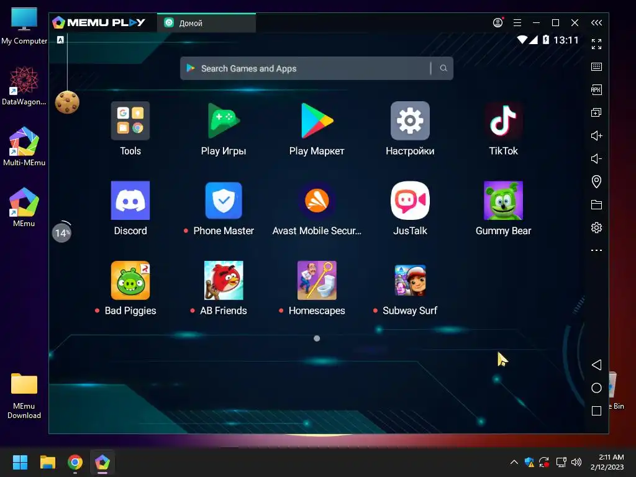
Task: Launch the Homescapes game
Action: click(317, 280)
